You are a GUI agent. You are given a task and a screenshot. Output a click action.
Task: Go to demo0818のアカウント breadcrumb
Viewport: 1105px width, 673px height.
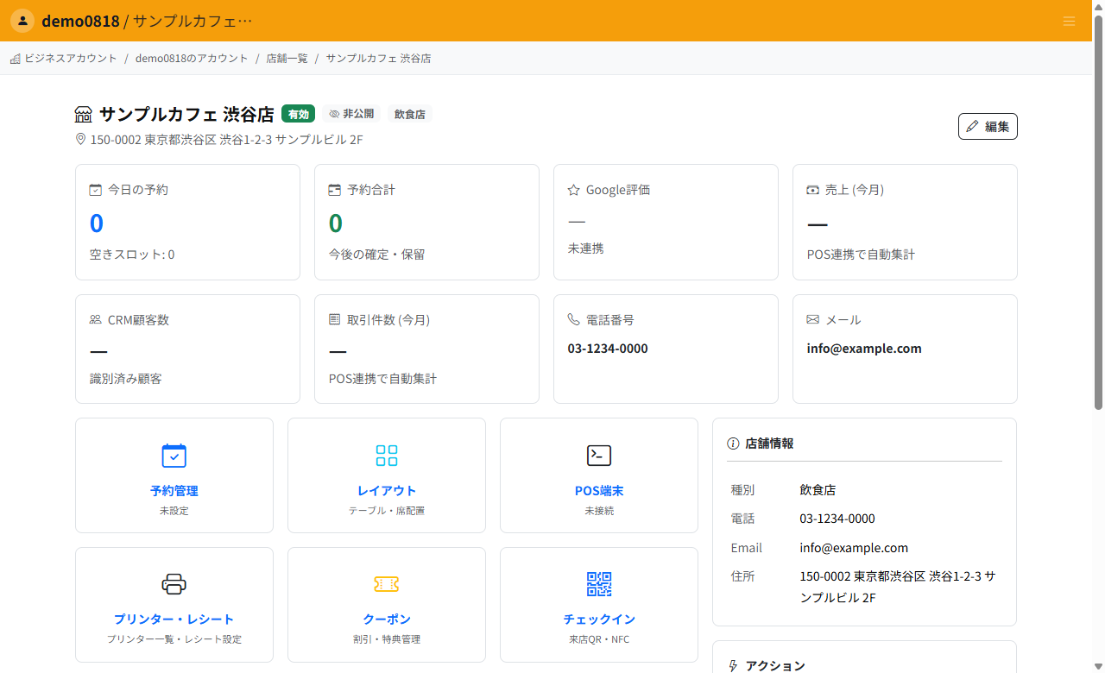(x=192, y=59)
